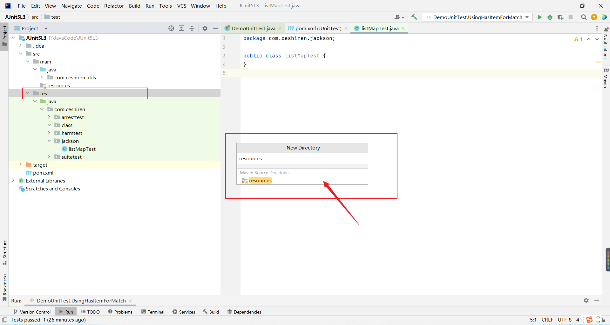Open run configuration dropdown DemoUnitTest.UsingHasItemForMatch
The width and height of the screenshot is (610, 325).
(477, 17)
